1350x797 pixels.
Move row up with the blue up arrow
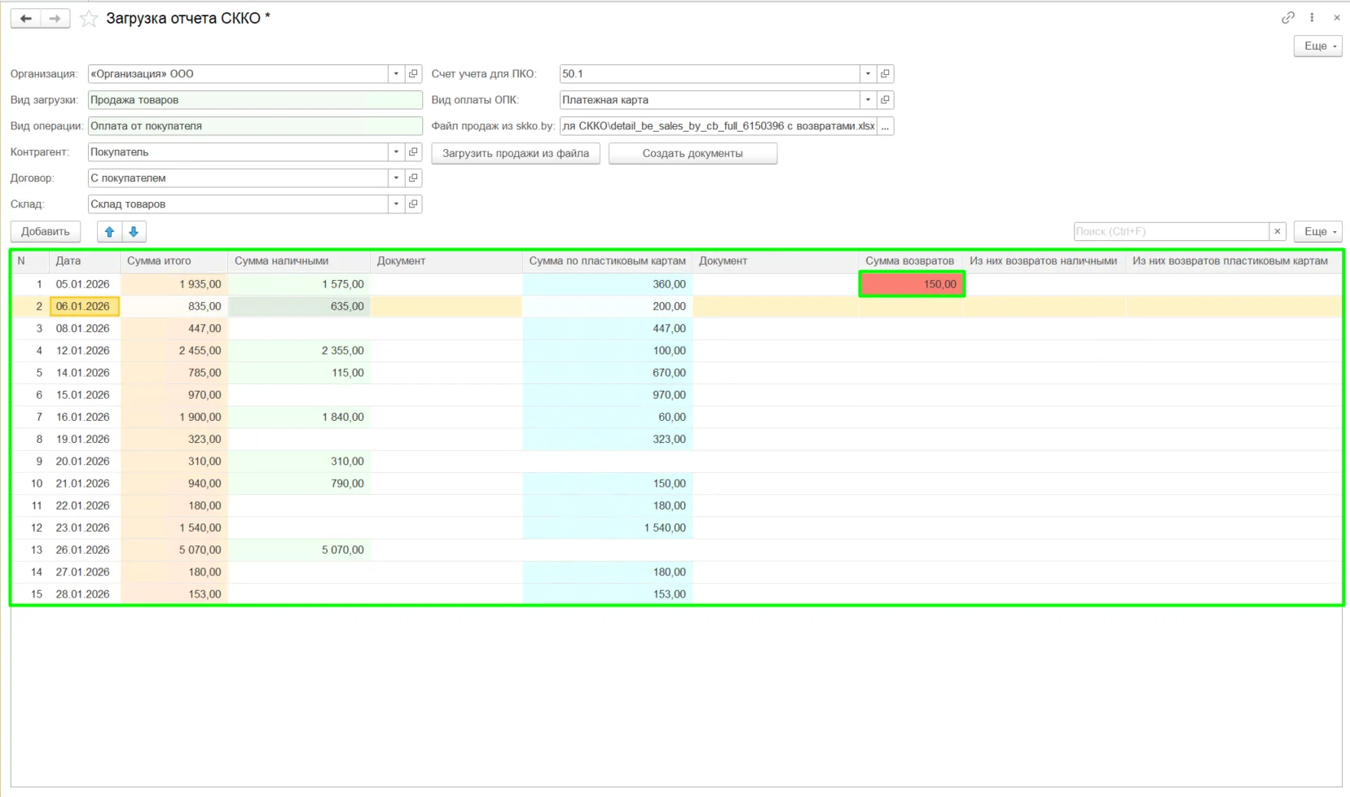[x=109, y=231]
